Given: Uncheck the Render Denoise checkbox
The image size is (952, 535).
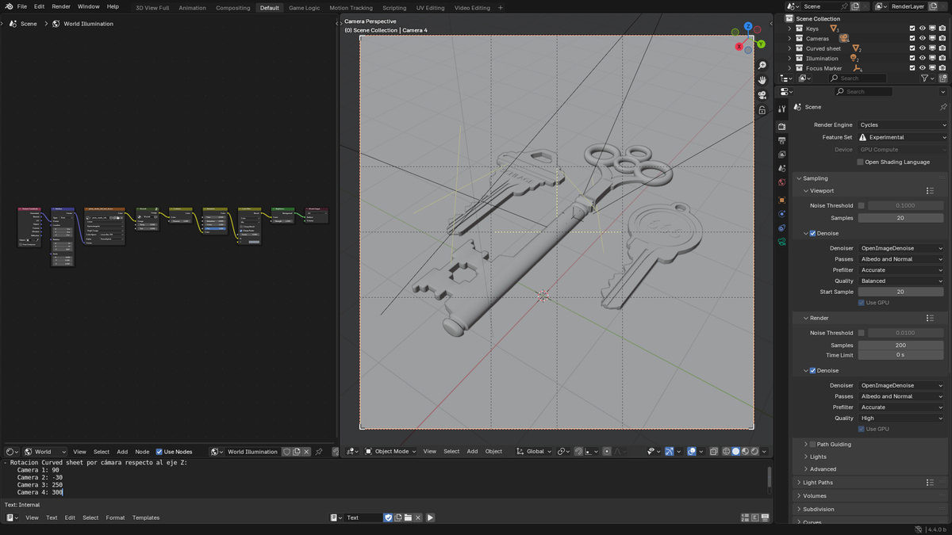Looking at the screenshot, I should [812, 370].
